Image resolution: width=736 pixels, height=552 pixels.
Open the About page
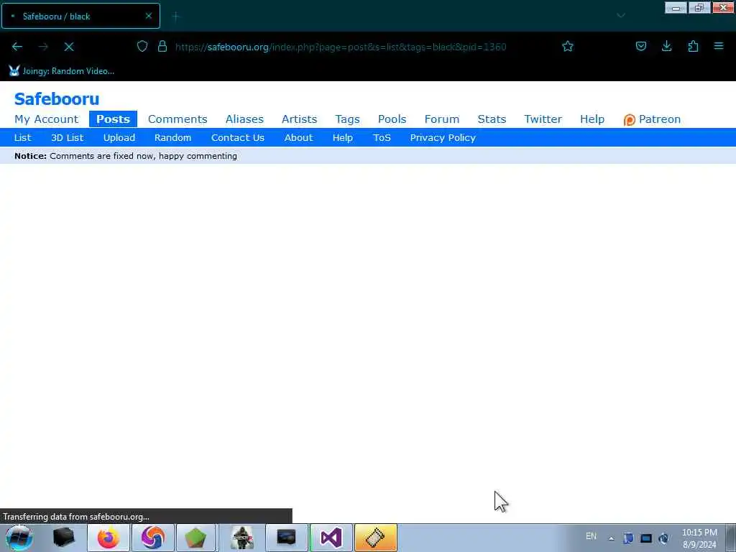298,137
